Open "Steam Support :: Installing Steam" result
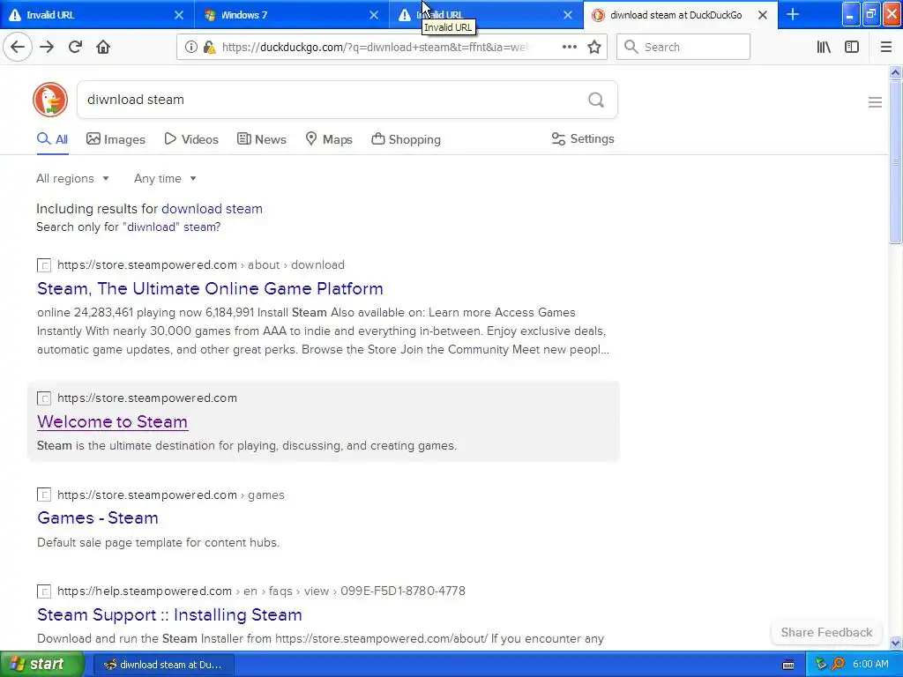This screenshot has height=677, width=903. tap(169, 614)
